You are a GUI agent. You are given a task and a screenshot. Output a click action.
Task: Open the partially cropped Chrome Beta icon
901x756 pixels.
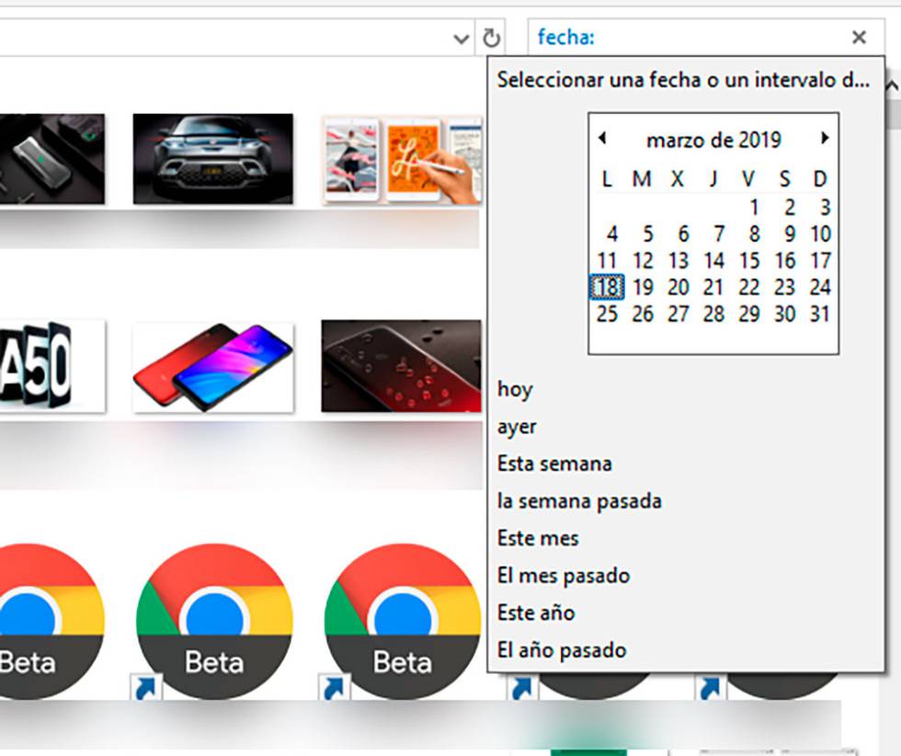tap(51, 621)
